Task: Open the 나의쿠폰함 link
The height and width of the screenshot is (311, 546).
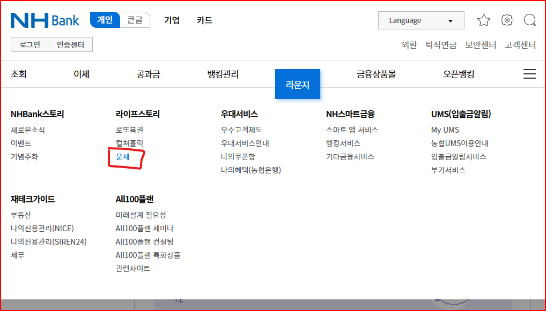Action: click(x=238, y=157)
